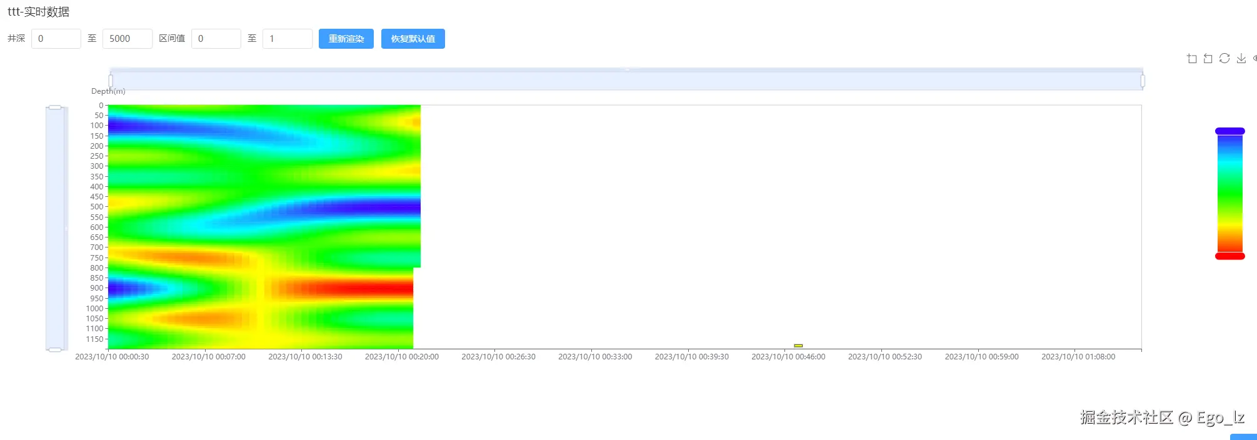This screenshot has height=440, width=1257.
Task: Click the '2023/10/10 00:39:30' time label
Action: click(692, 357)
